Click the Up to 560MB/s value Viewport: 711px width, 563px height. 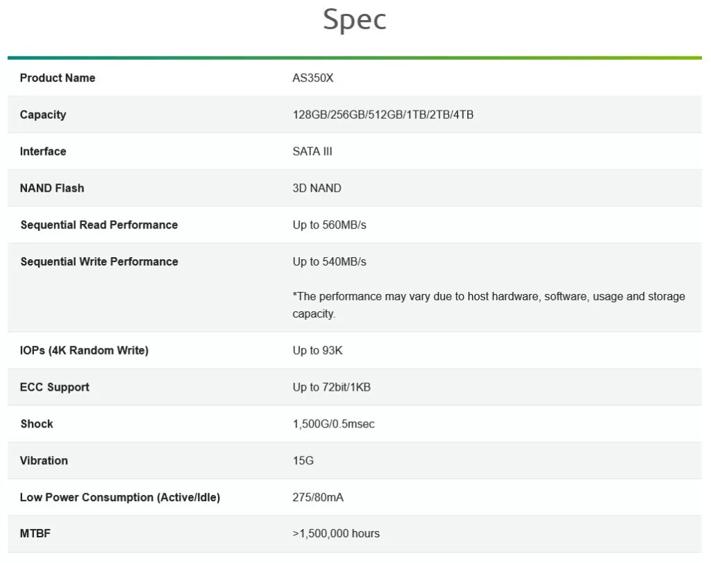pyautogui.click(x=329, y=225)
